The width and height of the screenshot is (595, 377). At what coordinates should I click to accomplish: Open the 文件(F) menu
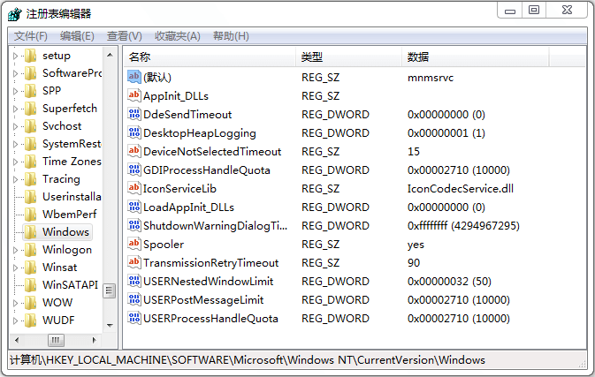point(31,36)
